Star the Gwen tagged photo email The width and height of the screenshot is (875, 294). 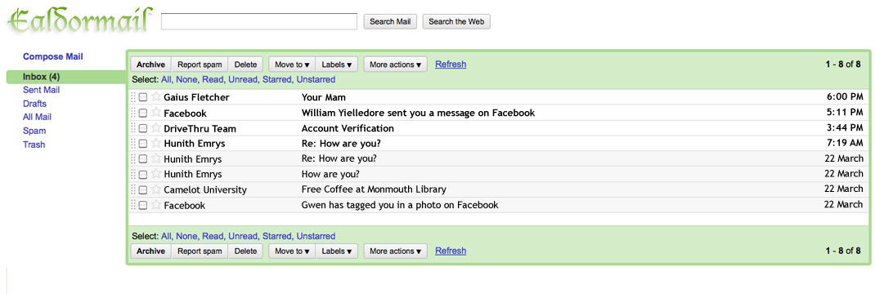click(156, 205)
